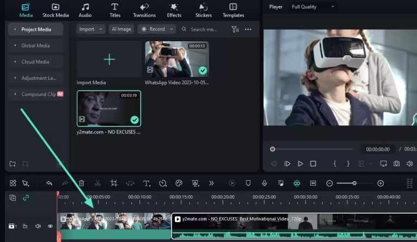Click the zoom to fit timeline icon
Screen dimensions: 417x242
[313, 183]
